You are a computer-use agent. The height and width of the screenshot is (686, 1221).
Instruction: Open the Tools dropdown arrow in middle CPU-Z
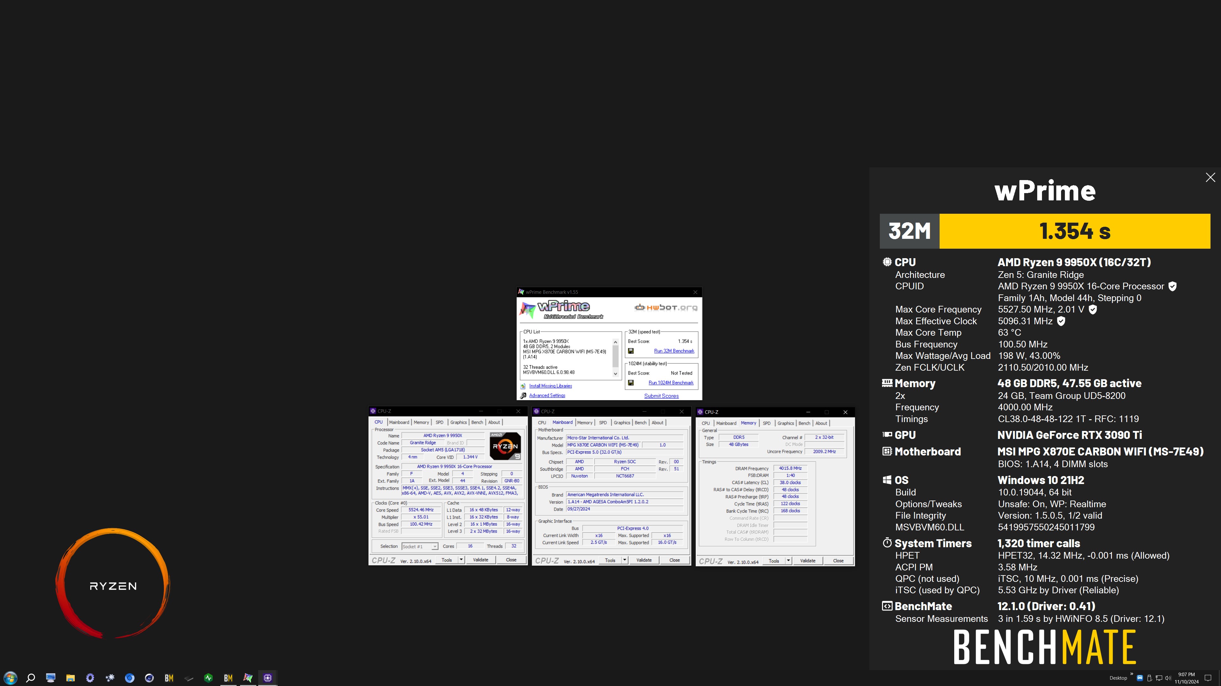[625, 560]
